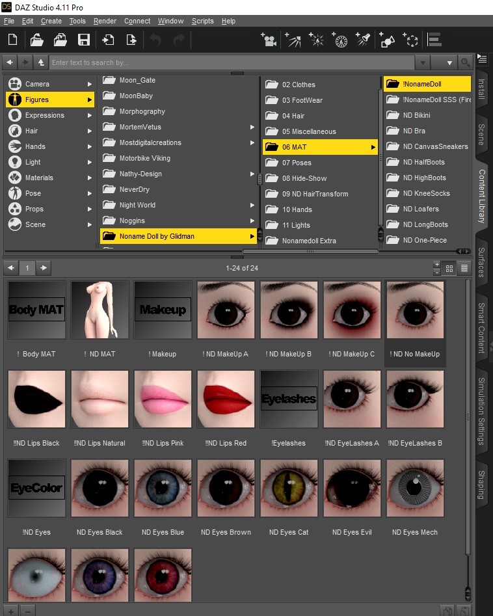
Task: Select ND MAT body thumbnail
Action: [100, 310]
